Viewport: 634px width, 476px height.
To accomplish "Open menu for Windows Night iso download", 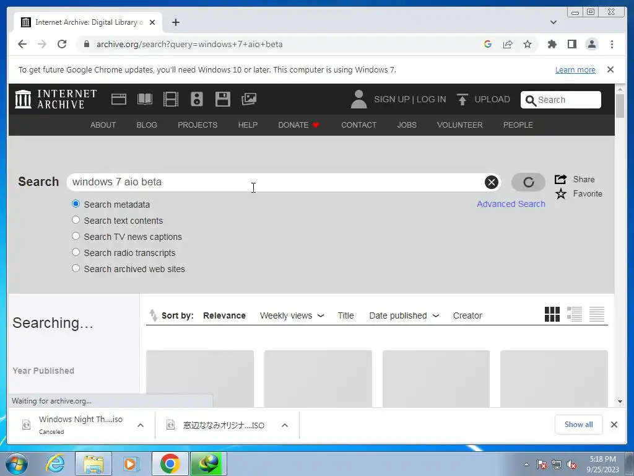I will (x=141, y=425).
